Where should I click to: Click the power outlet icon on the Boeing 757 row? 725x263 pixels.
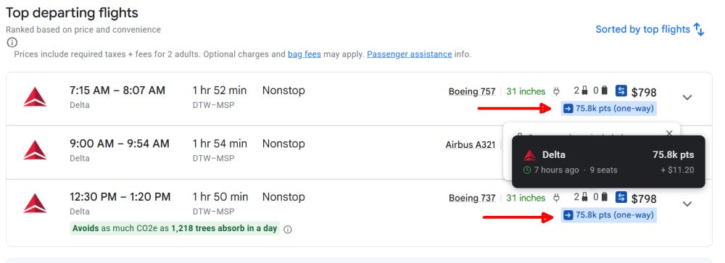(x=557, y=91)
